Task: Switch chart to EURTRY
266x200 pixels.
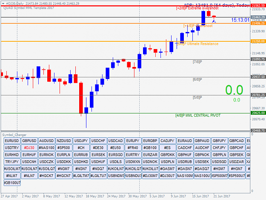Action: click(x=133, y=155)
